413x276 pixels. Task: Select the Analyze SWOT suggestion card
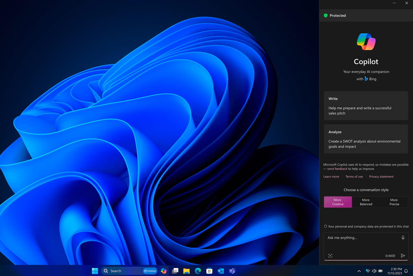click(366, 139)
